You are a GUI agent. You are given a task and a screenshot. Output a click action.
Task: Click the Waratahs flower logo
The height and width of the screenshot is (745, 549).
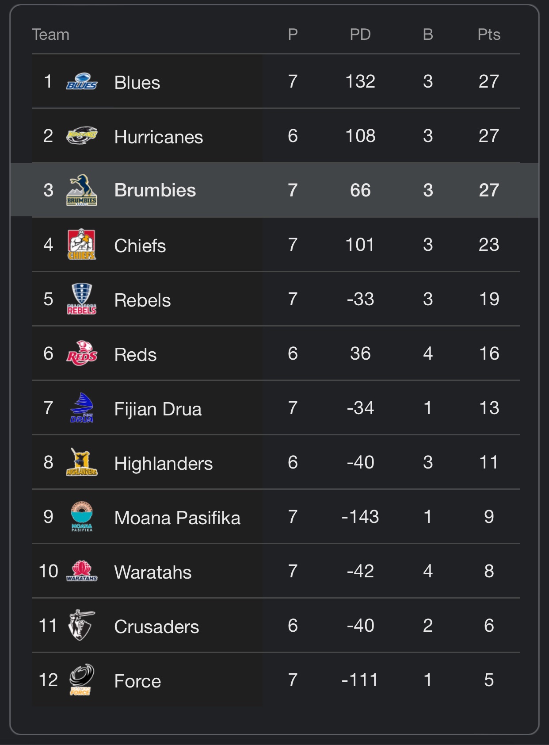click(82, 571)
